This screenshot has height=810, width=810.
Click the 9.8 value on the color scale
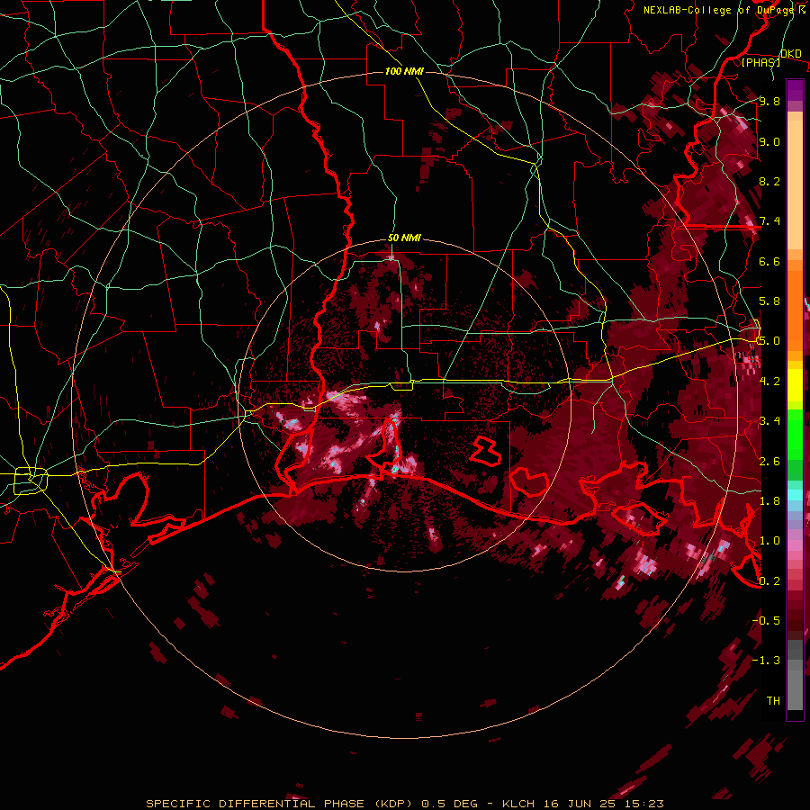coord(769,101)
